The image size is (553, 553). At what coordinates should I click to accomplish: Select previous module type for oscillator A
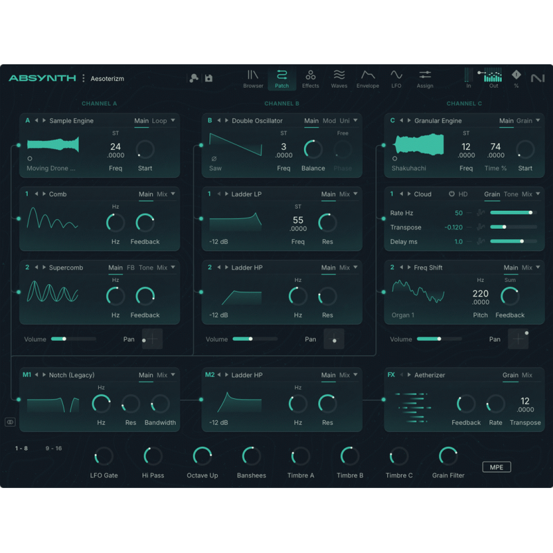tap(37, 120)
